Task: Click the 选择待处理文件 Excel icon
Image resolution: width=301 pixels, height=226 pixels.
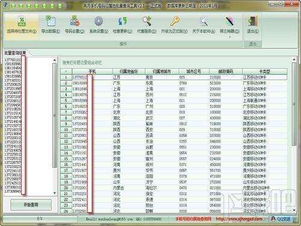Action: [22, 21]
